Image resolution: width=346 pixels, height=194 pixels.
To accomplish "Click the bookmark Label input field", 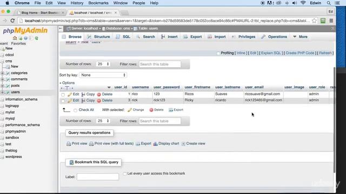I will (98, 177).
